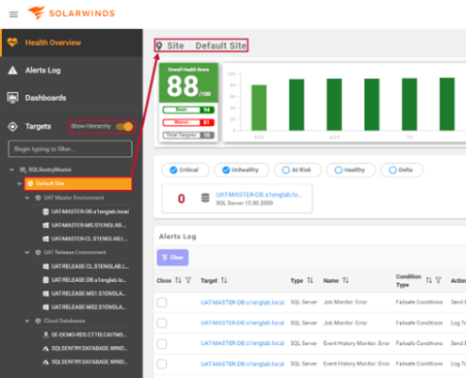Viewport: 466px width, 378px height.
Task: Toggle the Show Hierarchy switch
Action: tap(124, 126)
